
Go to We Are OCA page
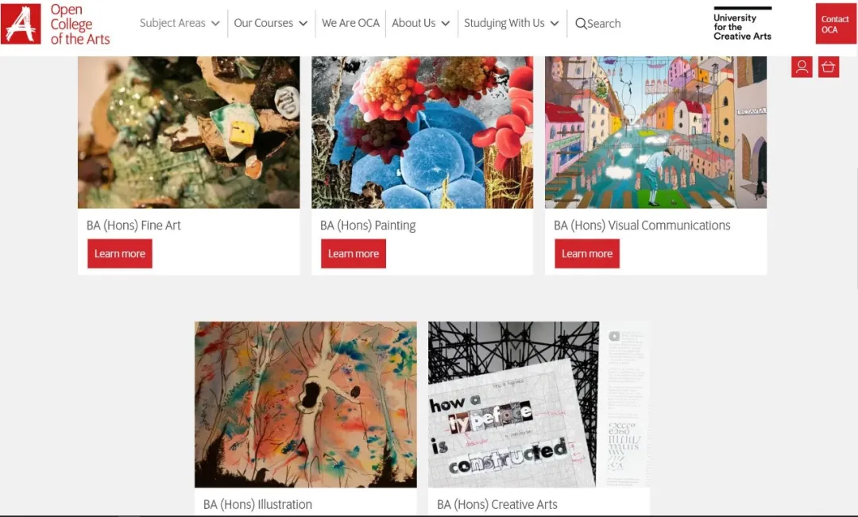(351, 23)
